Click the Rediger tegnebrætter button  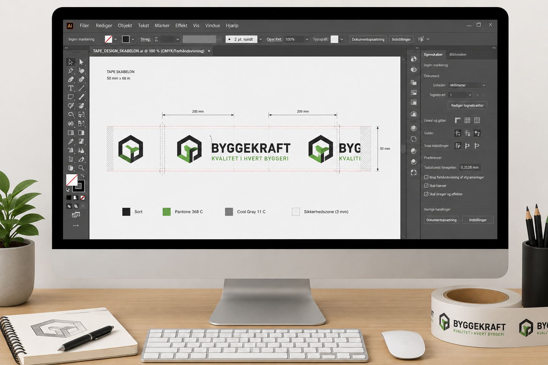(467, 106)
